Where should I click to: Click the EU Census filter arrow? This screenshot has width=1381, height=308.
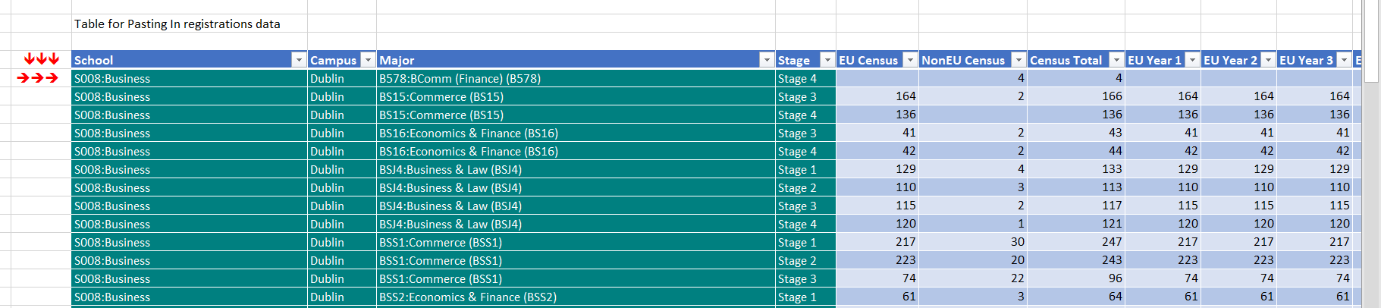pyautogui.click(x=910, y=60)
